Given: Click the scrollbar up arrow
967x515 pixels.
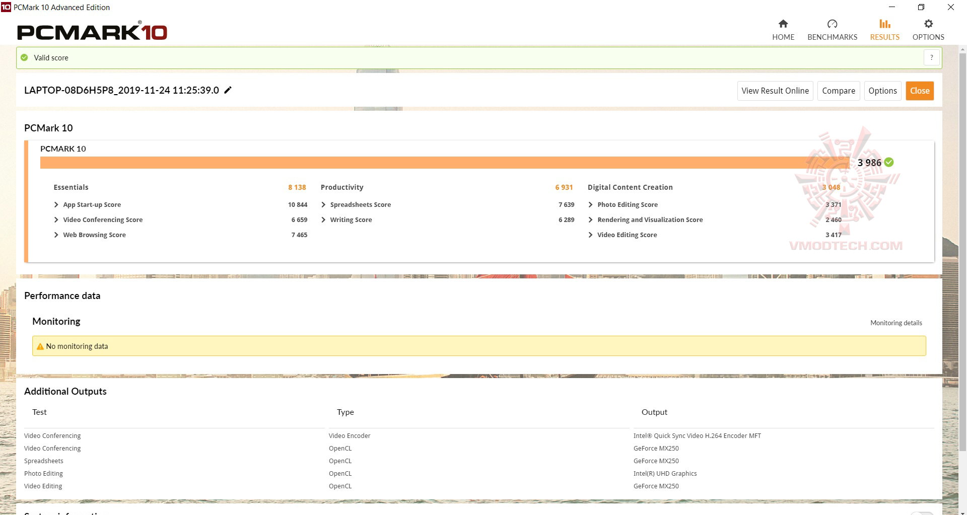Looking at the screenshot, I should (962, 50).
